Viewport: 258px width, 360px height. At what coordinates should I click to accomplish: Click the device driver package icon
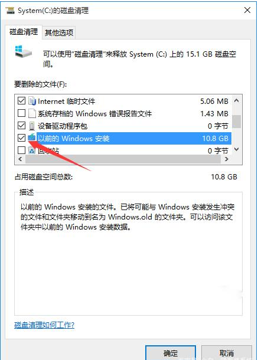[32, 126]
